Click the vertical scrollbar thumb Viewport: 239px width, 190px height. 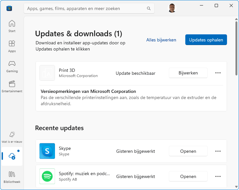tap(236, 48)
